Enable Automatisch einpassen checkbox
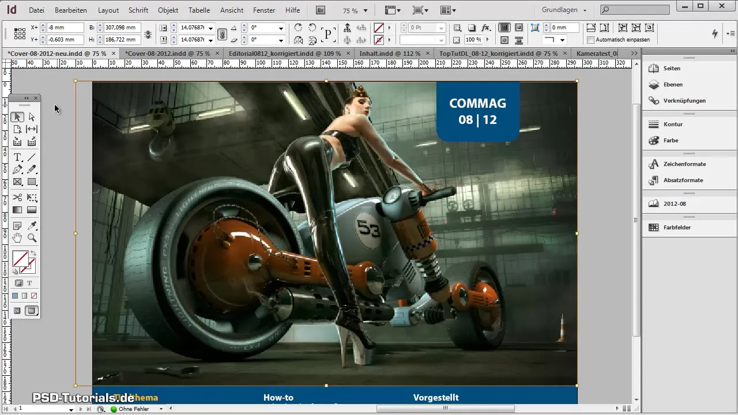The image size is (738, 415). click(590, 40)
